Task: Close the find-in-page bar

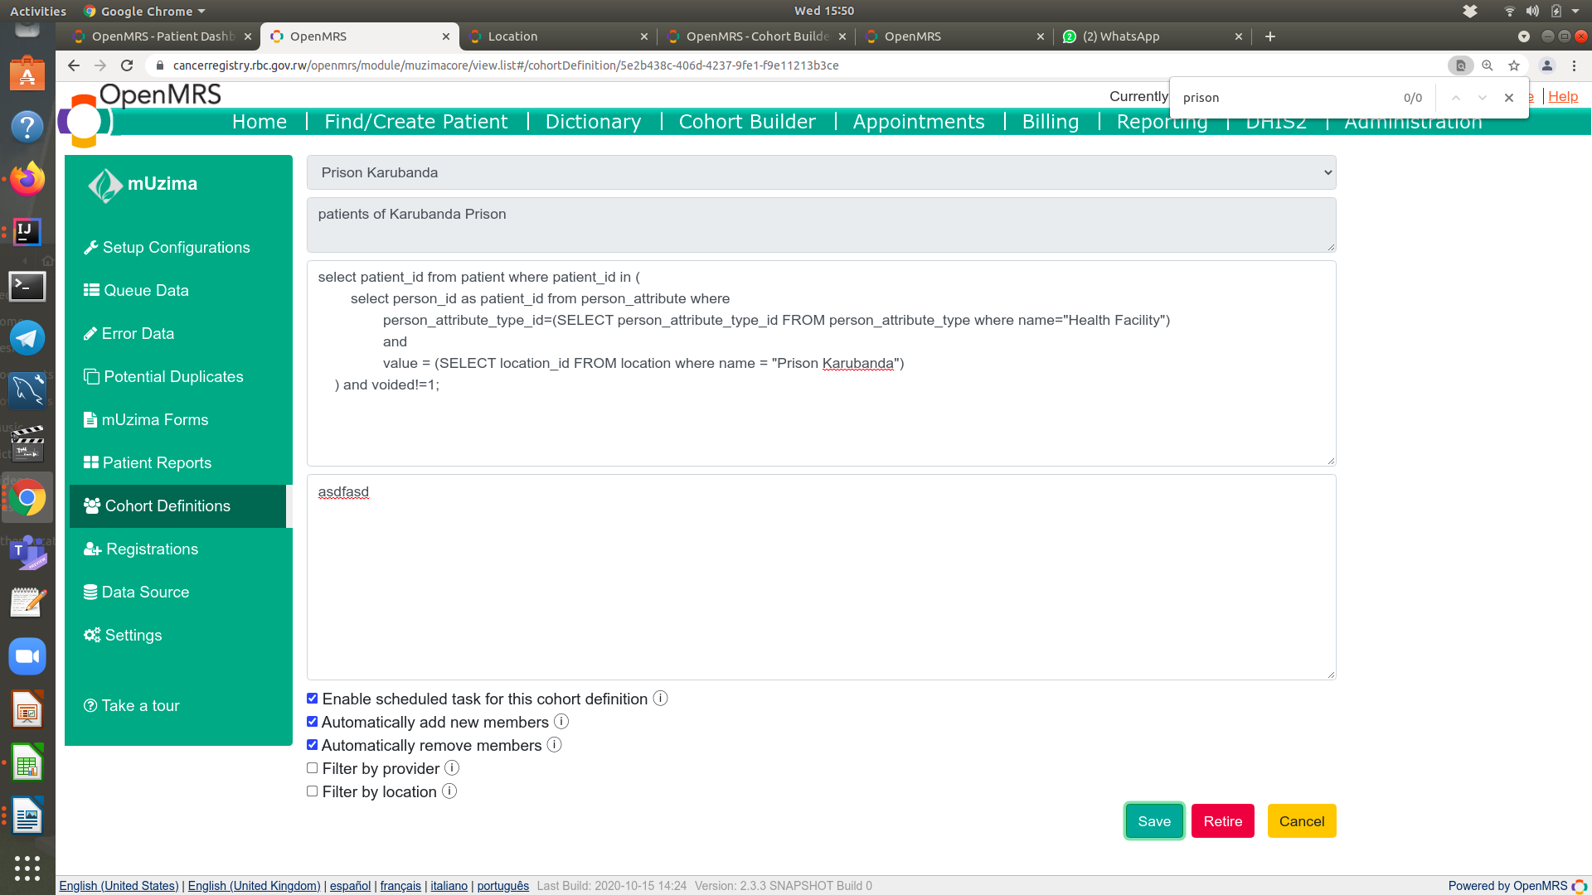Action: [1509, 98]
